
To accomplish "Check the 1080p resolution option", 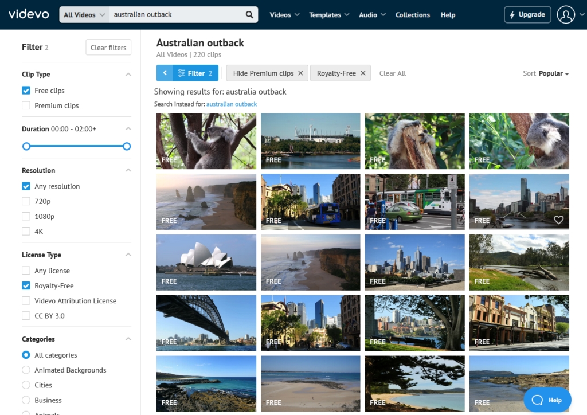I will click(26, 217).
